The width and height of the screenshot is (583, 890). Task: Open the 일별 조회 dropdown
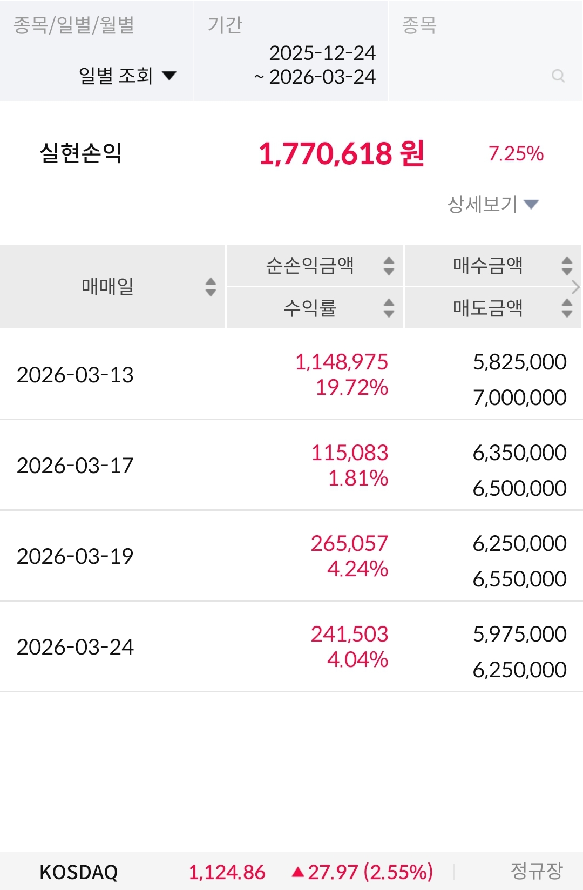pos(128,76)
